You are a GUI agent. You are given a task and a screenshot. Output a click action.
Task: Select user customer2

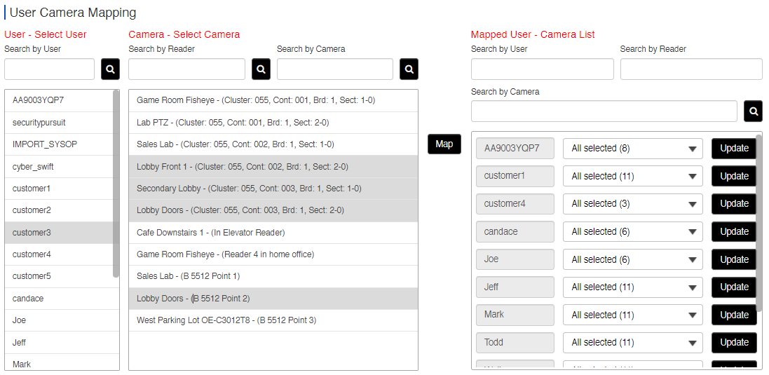pyautogui.click(x=59, y=210)
